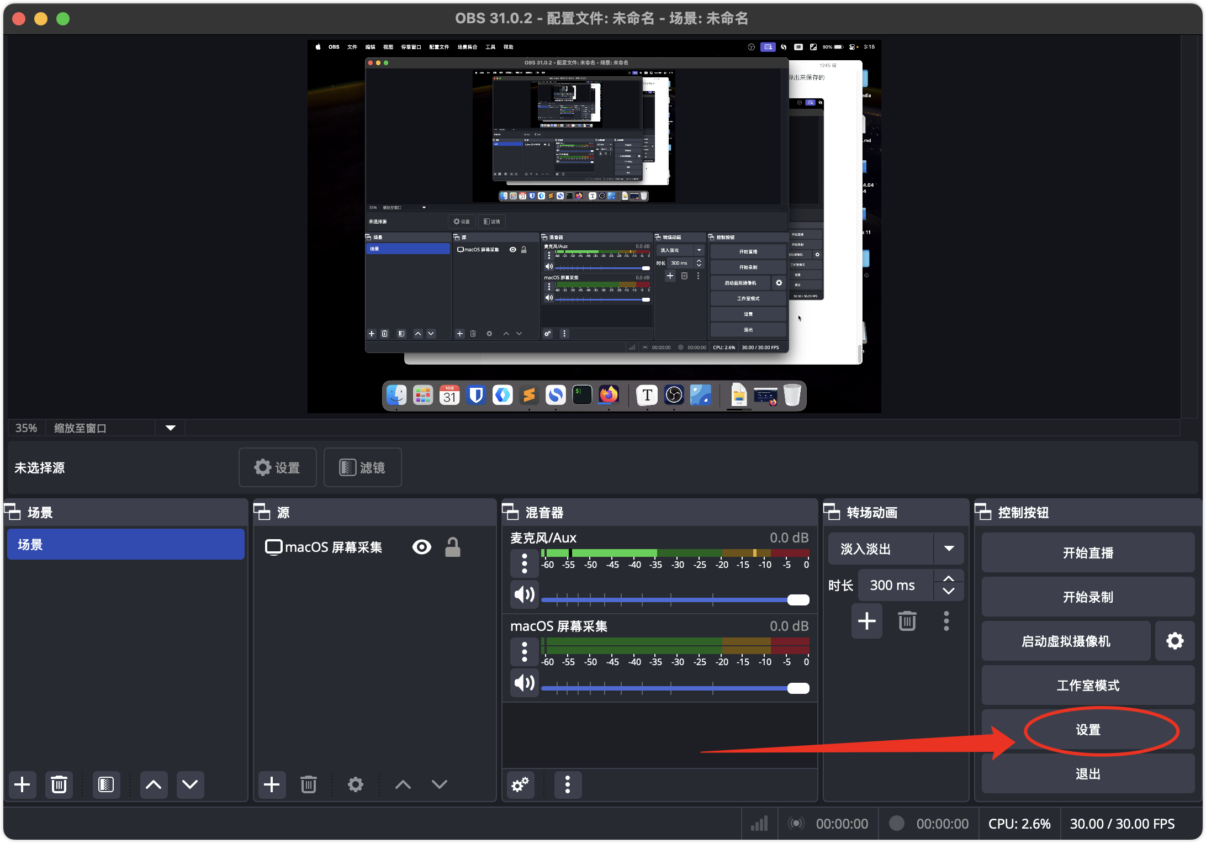Open advanced audio properties gears in 混音器
The image size is (1206, 843).
(x=520, y=784)
